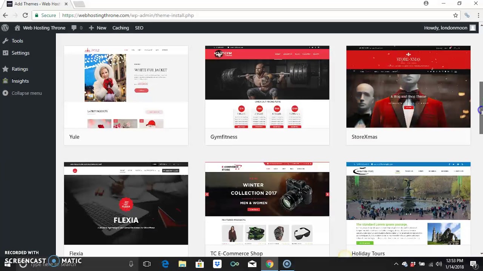Screen dimensions: 483x271
Task: Click the Collapse menu arrow icon
Action: pos(5,93)
